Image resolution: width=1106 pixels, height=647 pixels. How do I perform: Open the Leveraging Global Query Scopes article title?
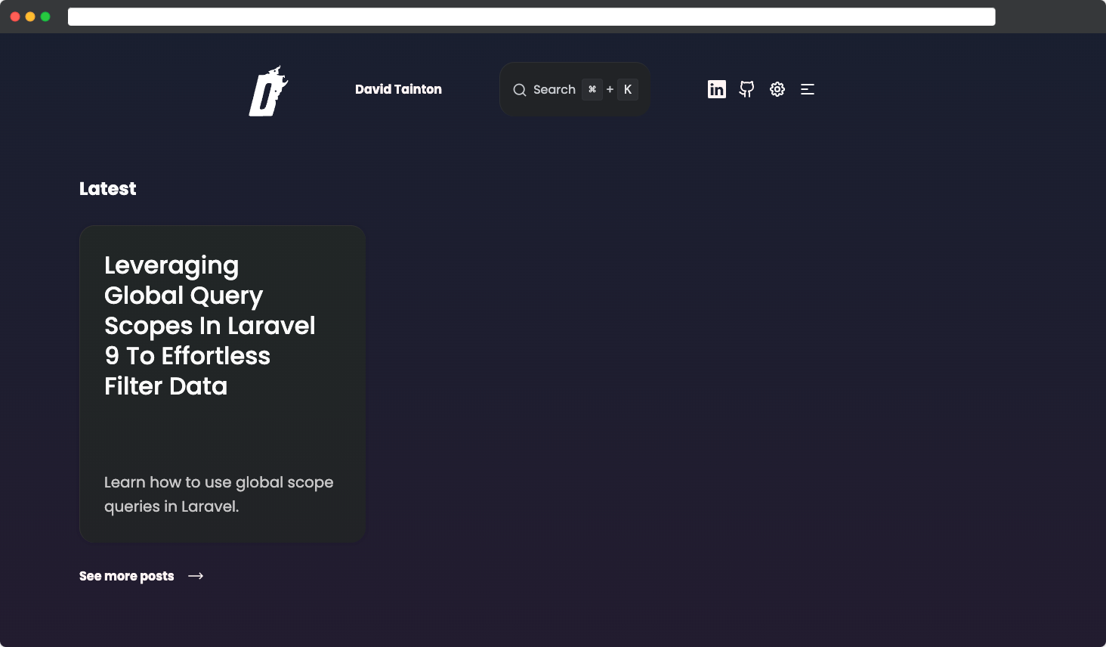[x=209, y=325]
